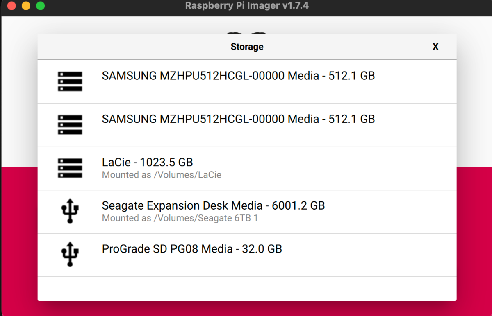This screenshot has width=492, height=316.
Task: Select the ProGrade SD PG08 Media 32.0 GB entry
Action: tap(247, 255)
